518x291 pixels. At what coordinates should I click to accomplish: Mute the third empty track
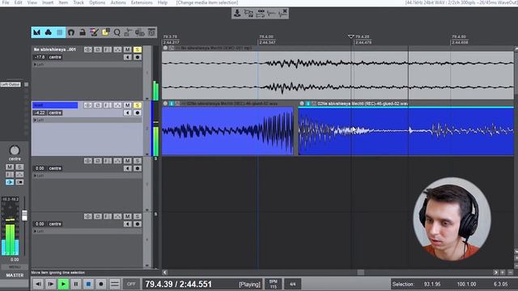(128, 161)
